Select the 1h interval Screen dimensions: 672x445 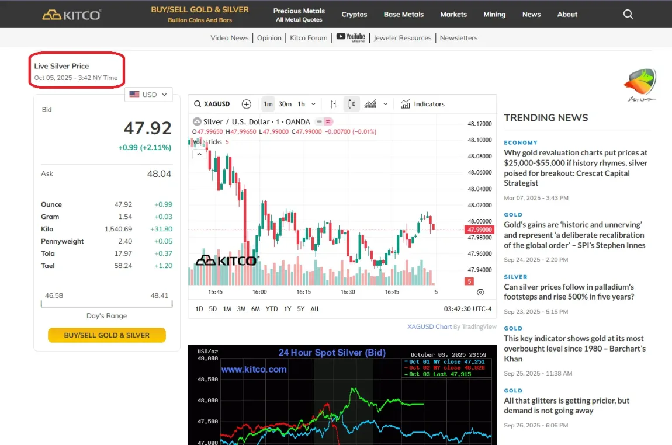(x=302, y=104)
